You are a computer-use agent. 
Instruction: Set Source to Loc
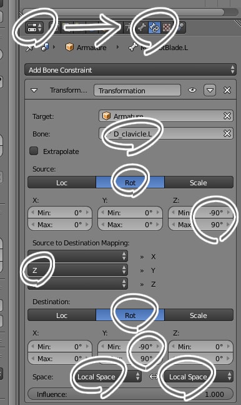tap(62, 183)
